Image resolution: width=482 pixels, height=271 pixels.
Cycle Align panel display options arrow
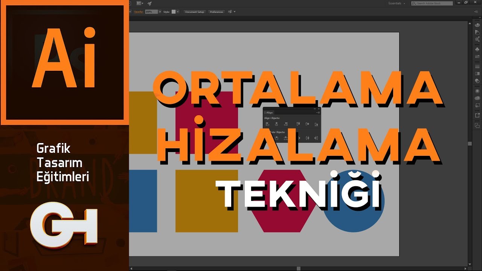[x=265, y=113]
